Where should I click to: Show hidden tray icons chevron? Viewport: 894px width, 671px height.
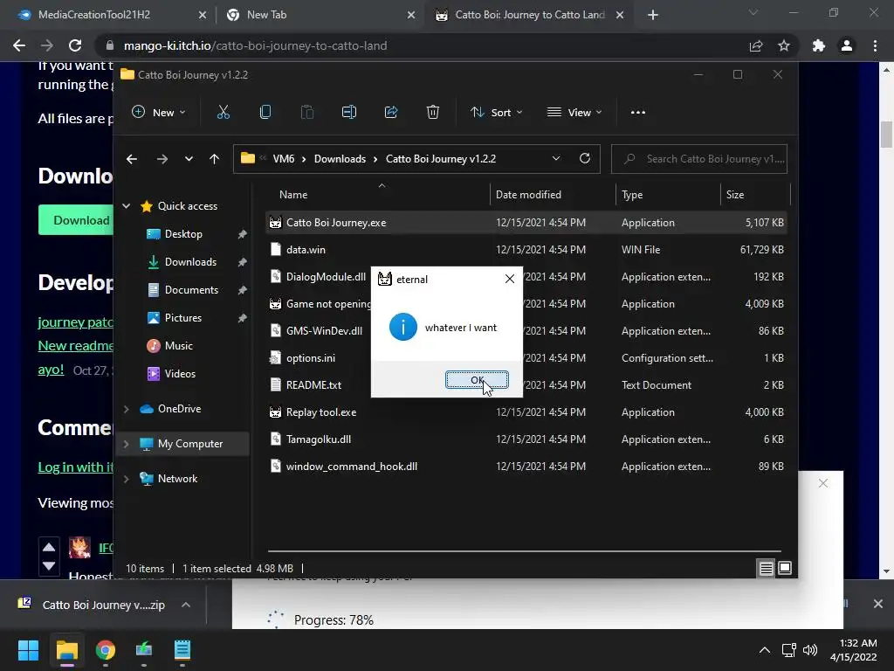point(765,650)
